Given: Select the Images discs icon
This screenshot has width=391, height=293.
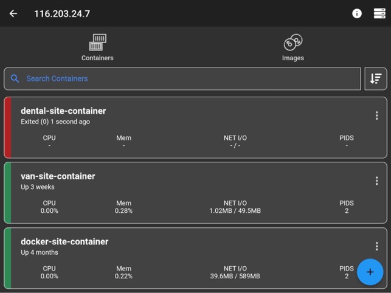Looking at the screenshot, I should pyautogui.click(x=293, y=42).
